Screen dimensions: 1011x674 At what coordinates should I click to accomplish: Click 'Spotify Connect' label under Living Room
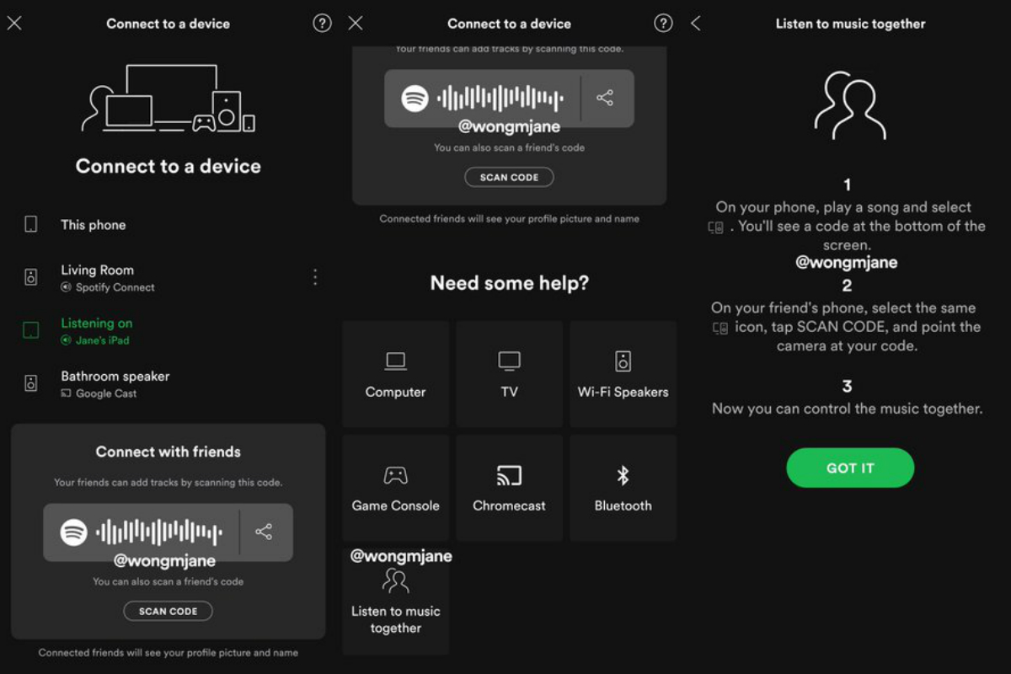click(x=115, y=287)
